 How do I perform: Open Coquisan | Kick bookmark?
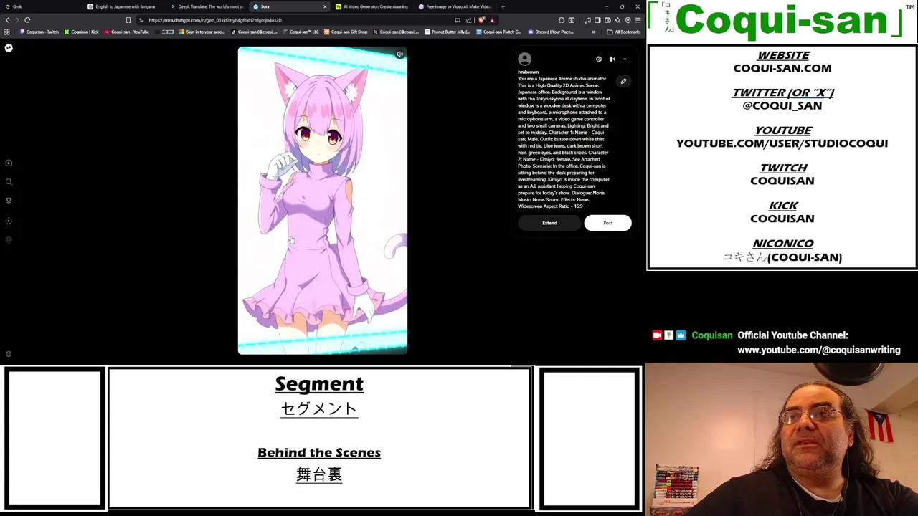click(x=82, y=32)
